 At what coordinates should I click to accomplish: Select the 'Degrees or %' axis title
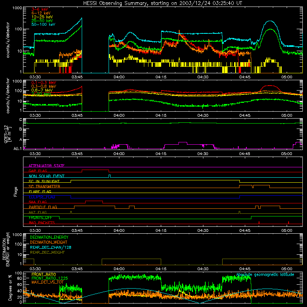(x=10, y=287)
